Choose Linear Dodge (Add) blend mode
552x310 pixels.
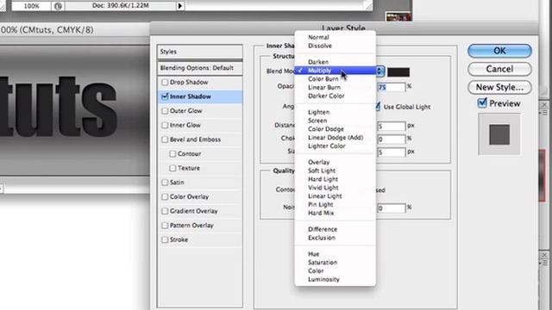point(336,138)
